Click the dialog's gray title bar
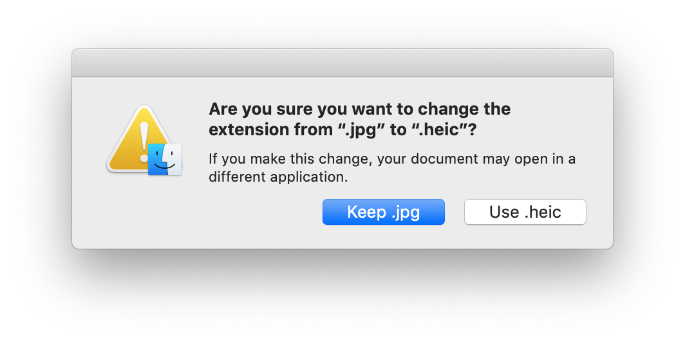 [342, 63]
